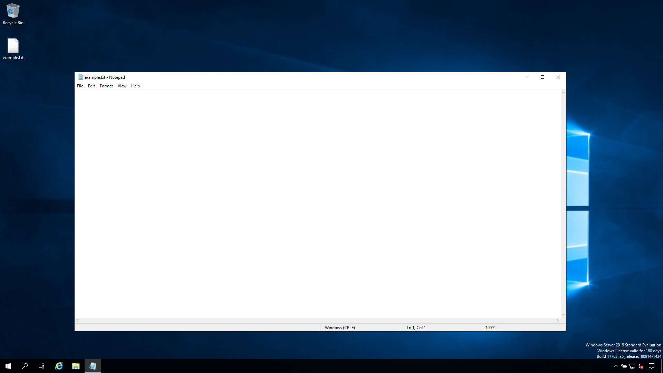663x373 pixels.
Task: Open Task View on the taskbar
Action: [x=41, y=366]
